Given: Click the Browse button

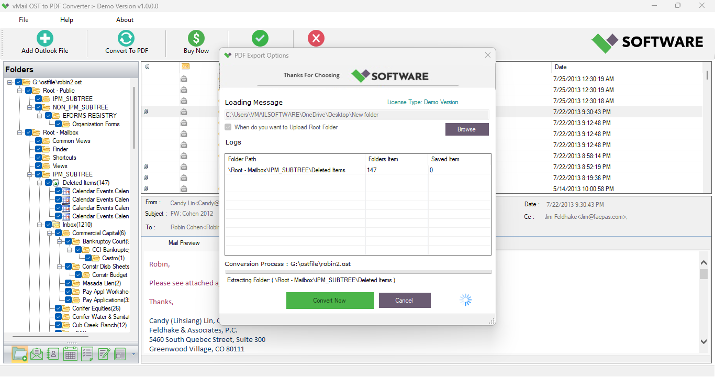Looking at the screenshot, I should pos(466,129).
